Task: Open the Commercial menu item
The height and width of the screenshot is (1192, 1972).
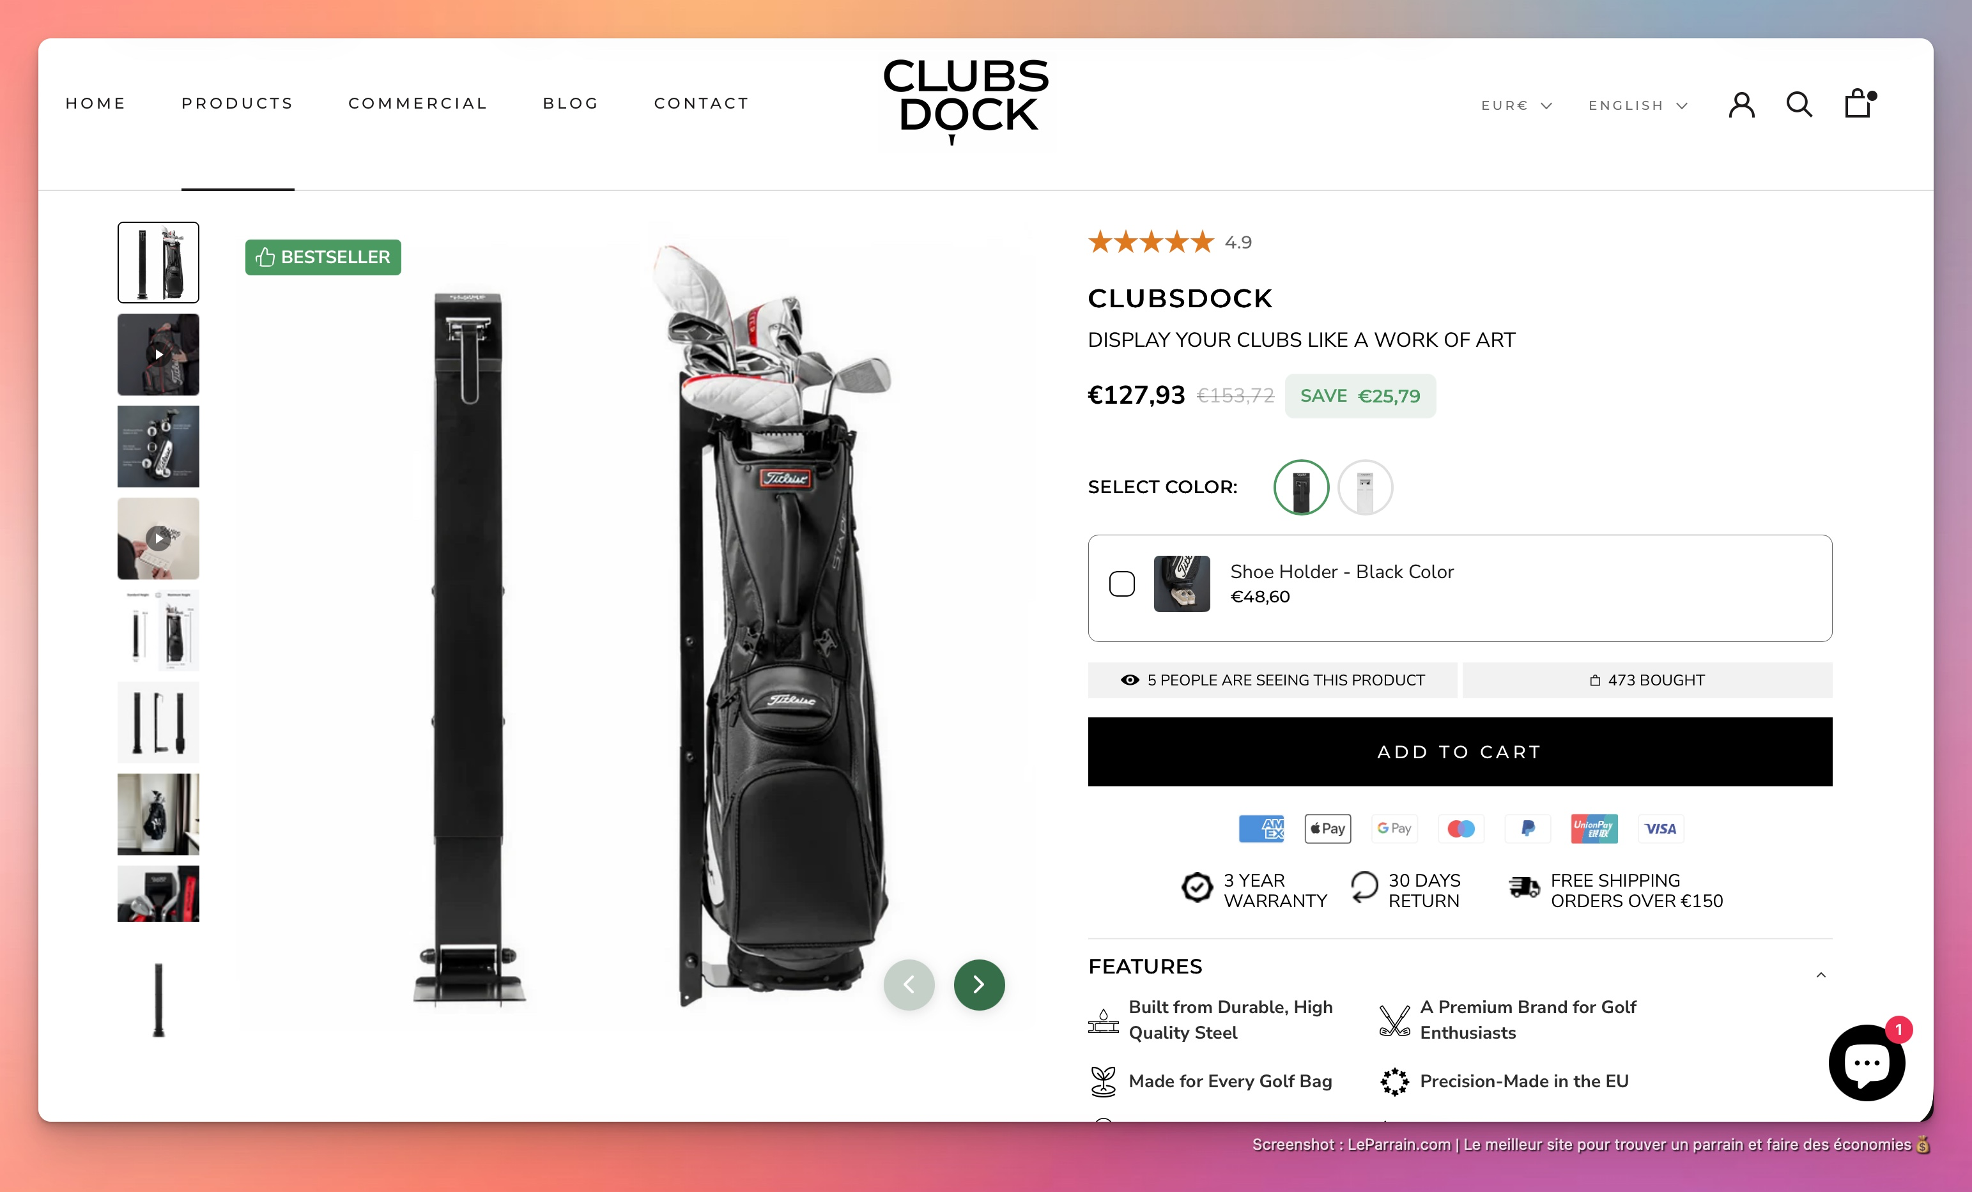Action: (x=418, y=103)
